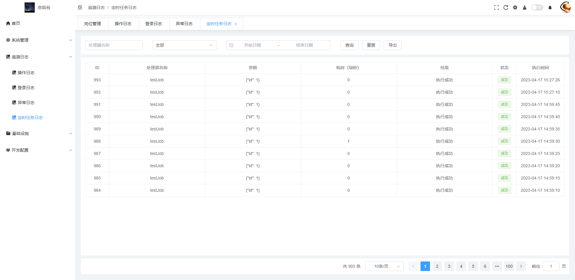The height and width of the screenshot is (280, 575).
Task: Click the refresh icon in the header
Action: (506, 7)
